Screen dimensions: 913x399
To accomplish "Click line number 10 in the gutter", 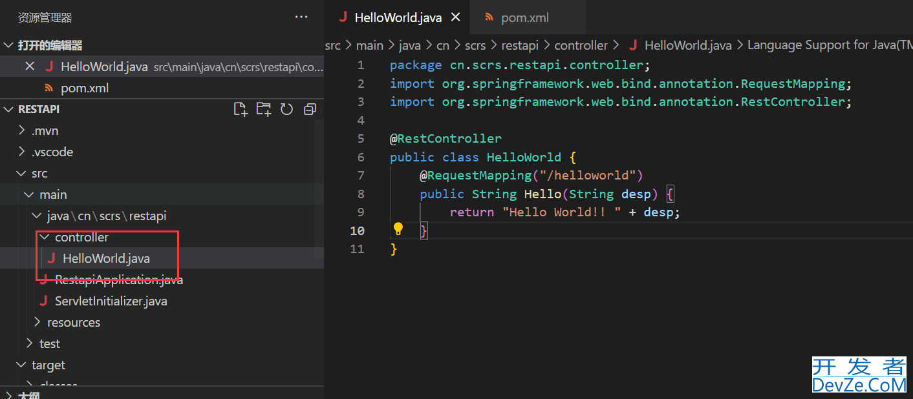I will [x=358, y=230].
